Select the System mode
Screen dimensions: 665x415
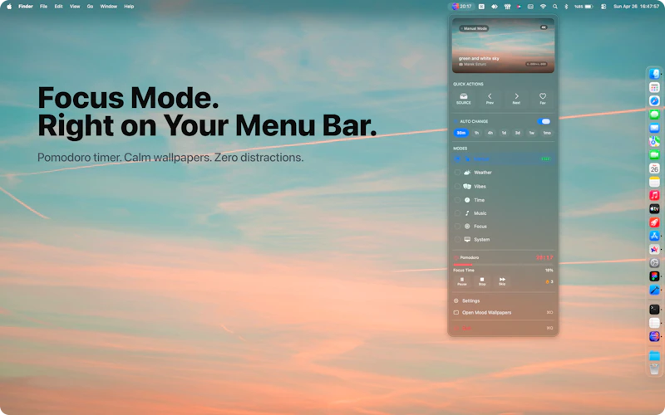[x=504, y=239]
